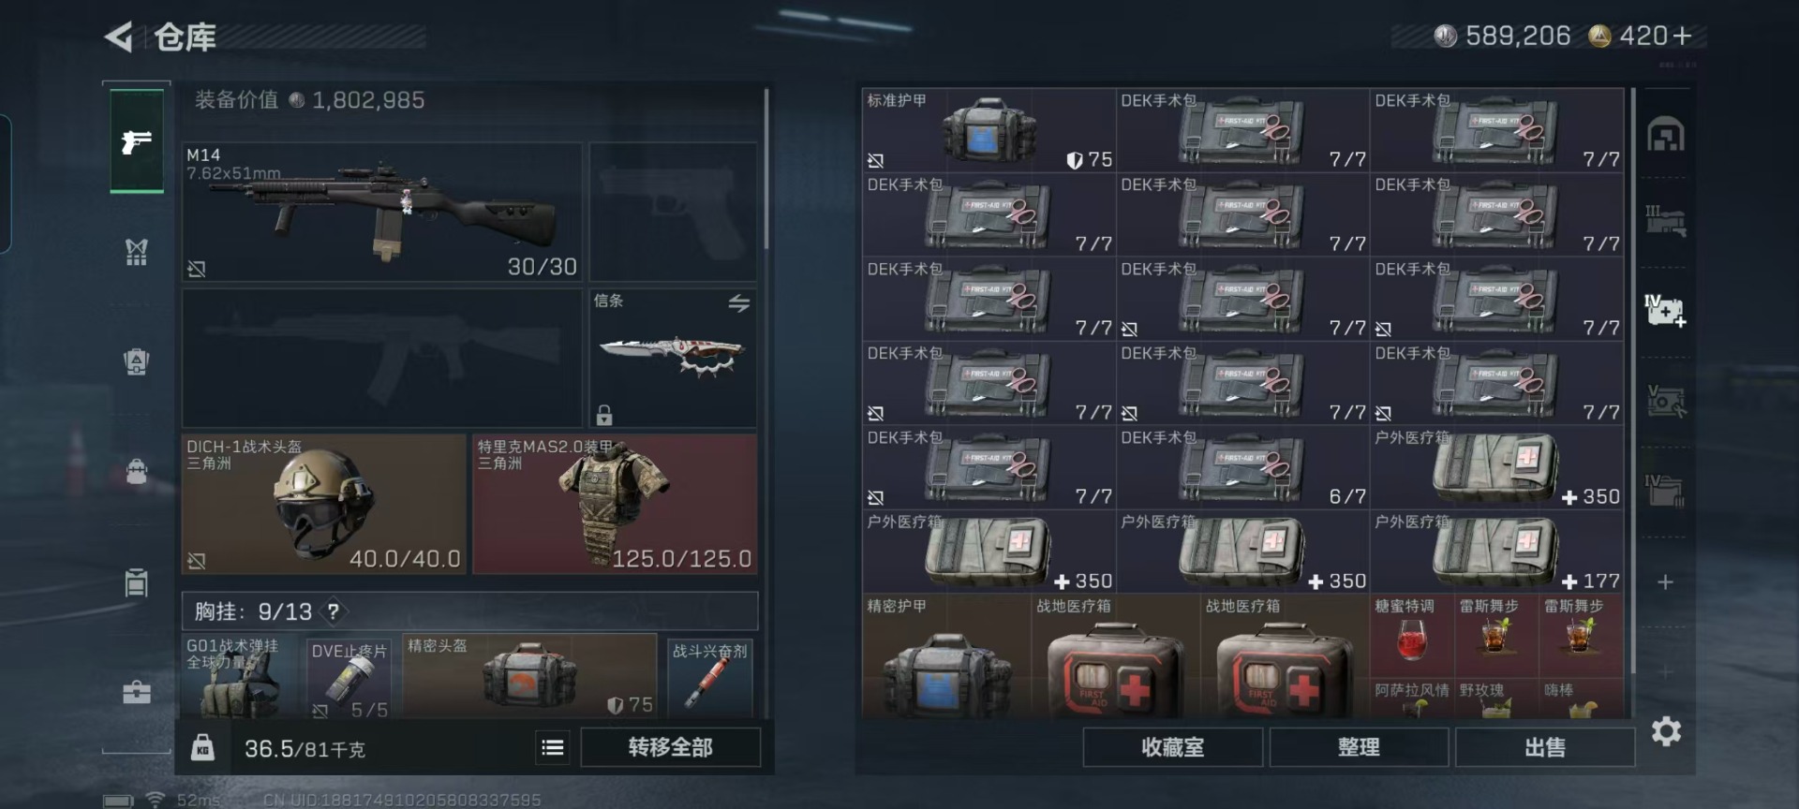Open warehouse settings gear icon
Image resolution: width=1799 pixels, height=809 pixels.
tap(1666, 731)
